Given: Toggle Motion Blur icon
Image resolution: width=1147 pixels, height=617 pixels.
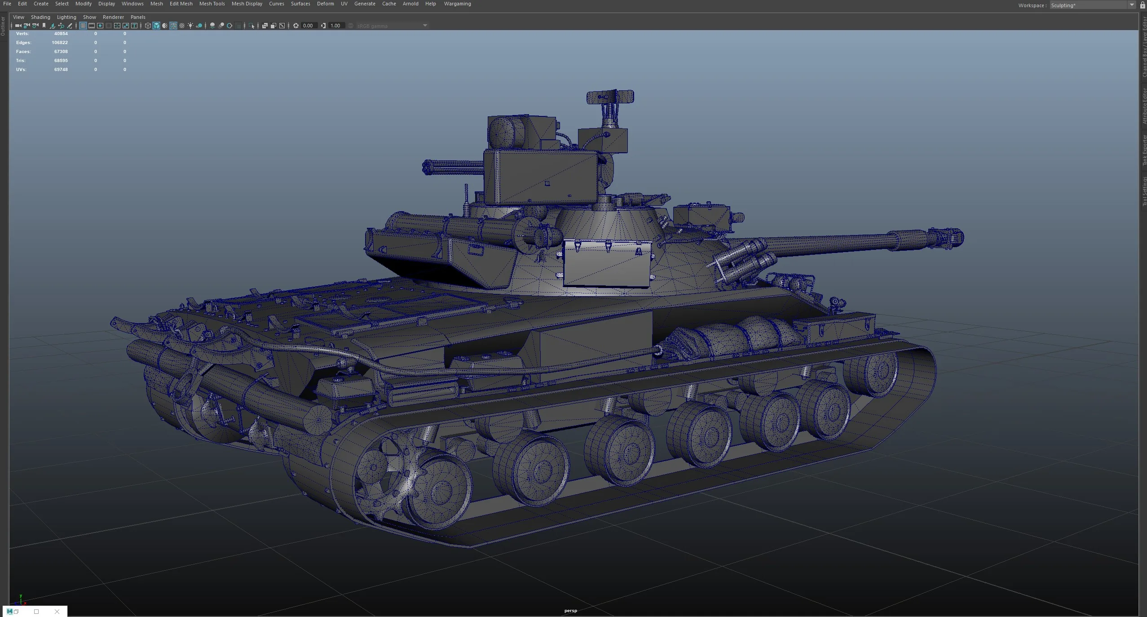Looking at the screenshot, I should [x=221, y=26].
